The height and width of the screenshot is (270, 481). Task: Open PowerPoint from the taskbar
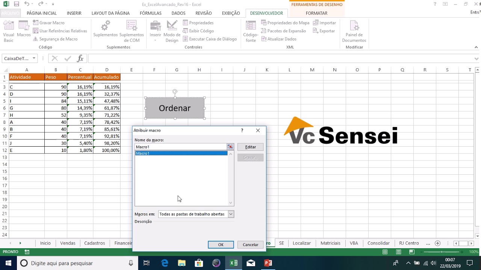tap(268, 263)
